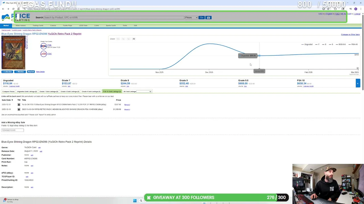The image size is (364, 204).
Task: Click browser forward arrow
Action: point(8,9)
